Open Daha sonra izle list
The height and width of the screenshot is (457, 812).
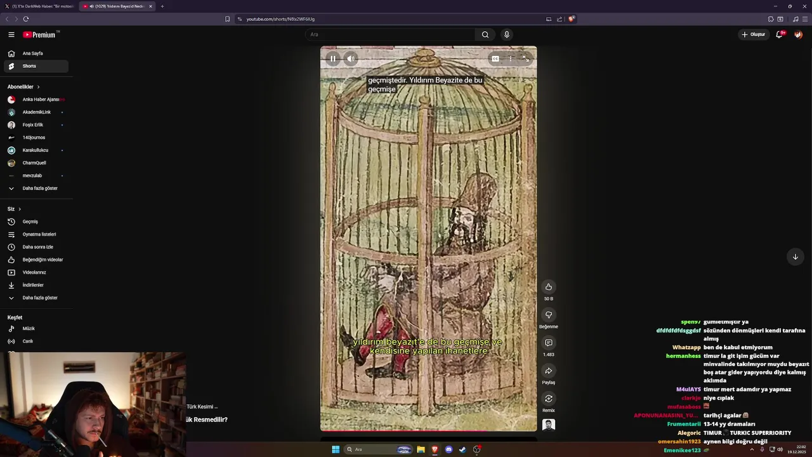(x=36, y=247)
